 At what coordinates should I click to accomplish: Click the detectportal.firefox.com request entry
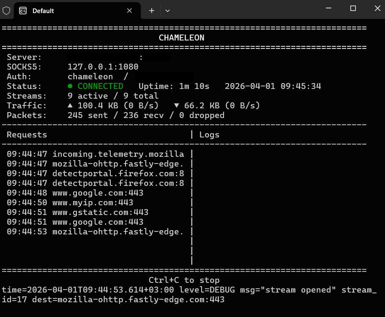(x=118, y=173)
